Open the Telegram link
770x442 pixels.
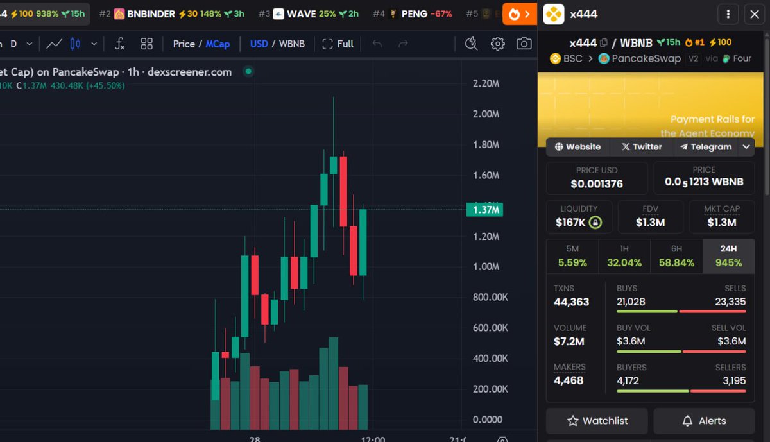pyautogui.click(x=706, y=147)
